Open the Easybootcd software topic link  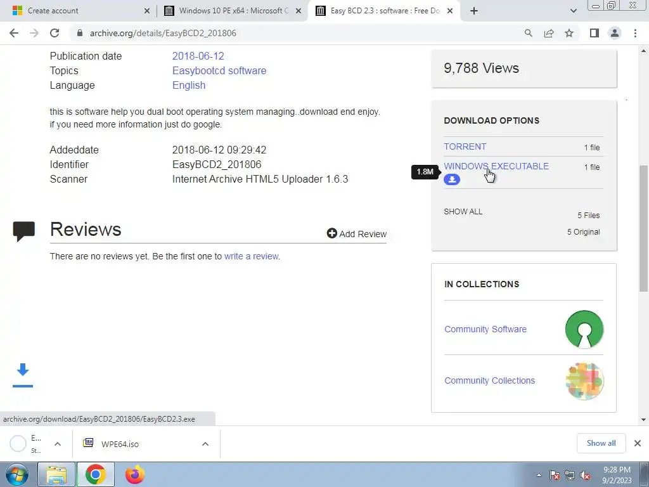[x=219, y=71]
